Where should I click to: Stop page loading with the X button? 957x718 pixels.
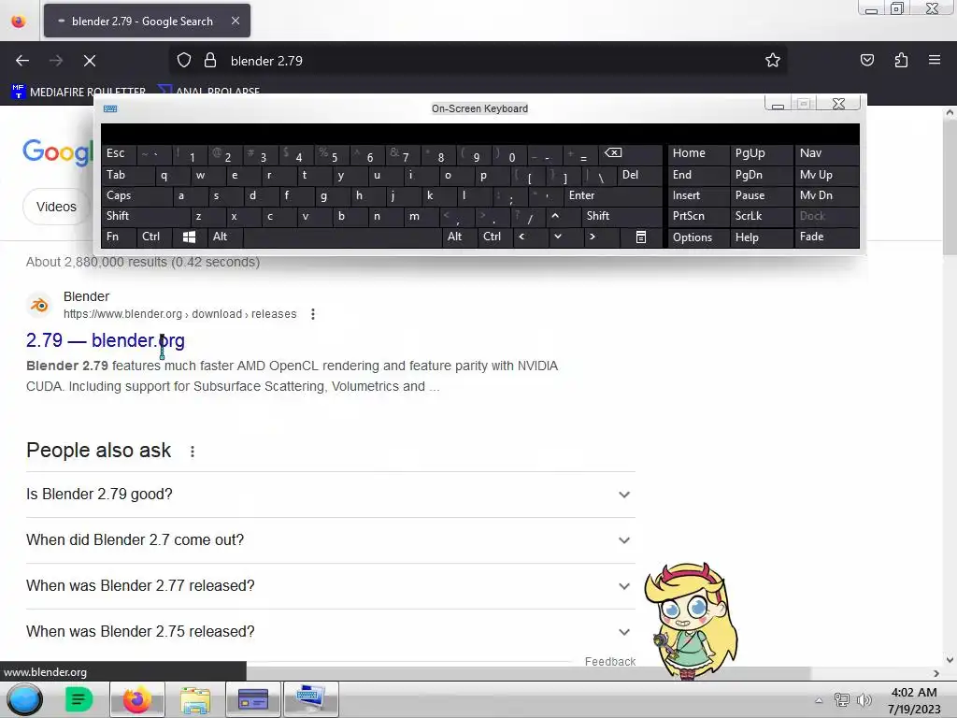(x=89, y=61)
